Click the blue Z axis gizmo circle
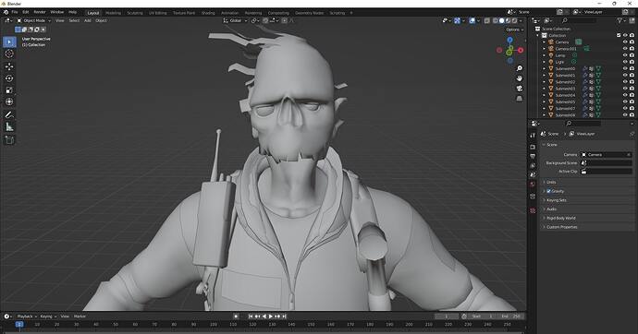638x334 pixels. pyautogui.click(x=509, y=40)
